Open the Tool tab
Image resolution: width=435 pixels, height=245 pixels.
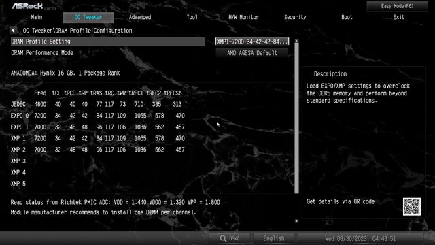[x=192, y=17]
